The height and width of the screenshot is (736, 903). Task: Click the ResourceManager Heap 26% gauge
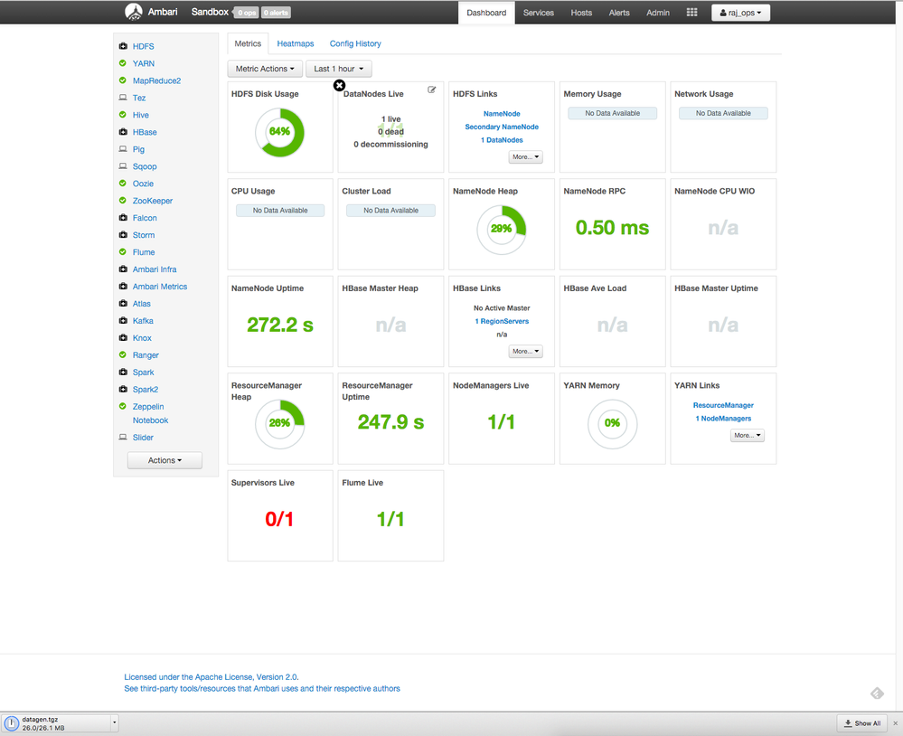coord(280,423)
